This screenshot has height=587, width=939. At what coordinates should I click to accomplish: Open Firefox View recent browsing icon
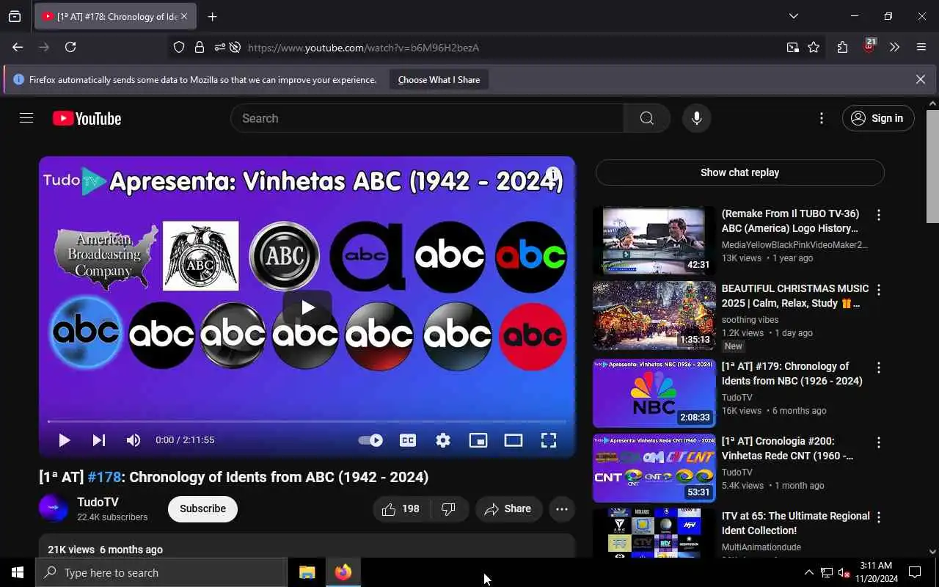coord(15,16)
